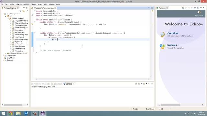Switch to the Declaration tab
The image size is (207, 116).
57,84
